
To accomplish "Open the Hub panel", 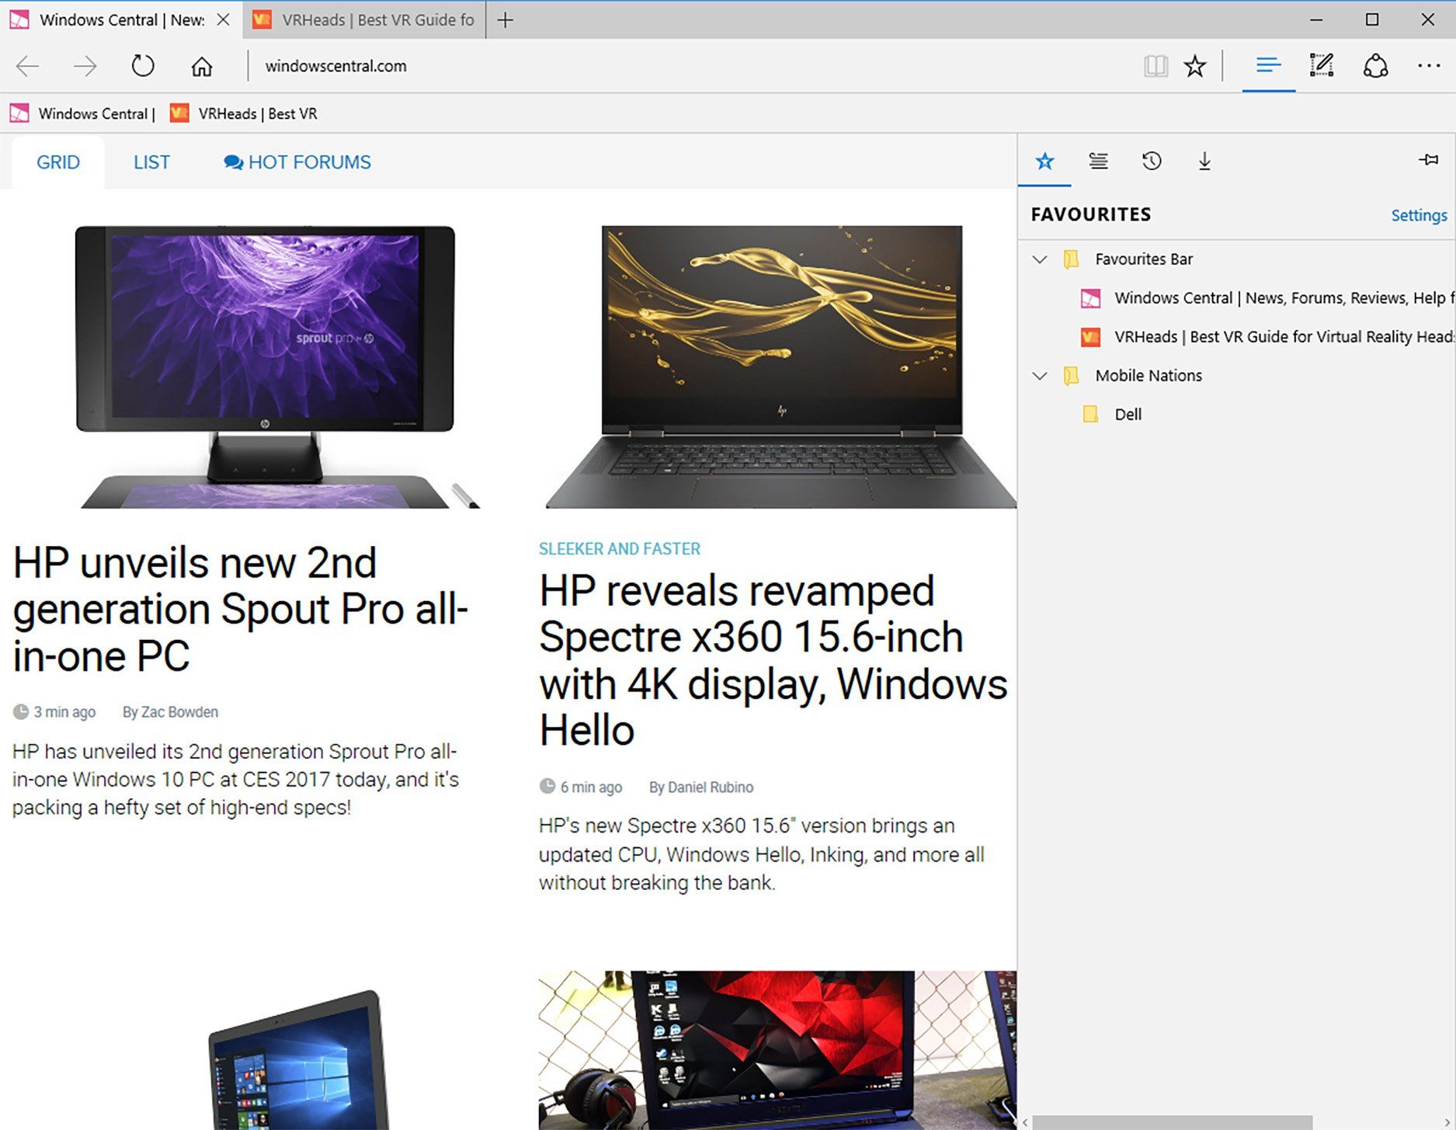I will [1267, 66].
